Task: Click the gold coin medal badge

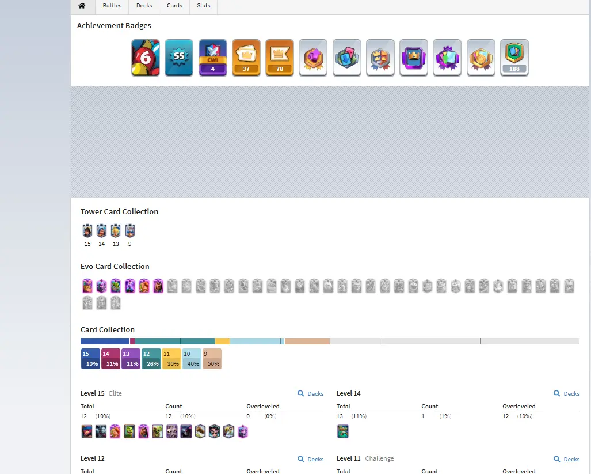Action: click(481, 58)
